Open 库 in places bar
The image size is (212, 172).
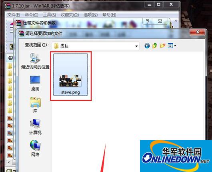coord(35,105)
